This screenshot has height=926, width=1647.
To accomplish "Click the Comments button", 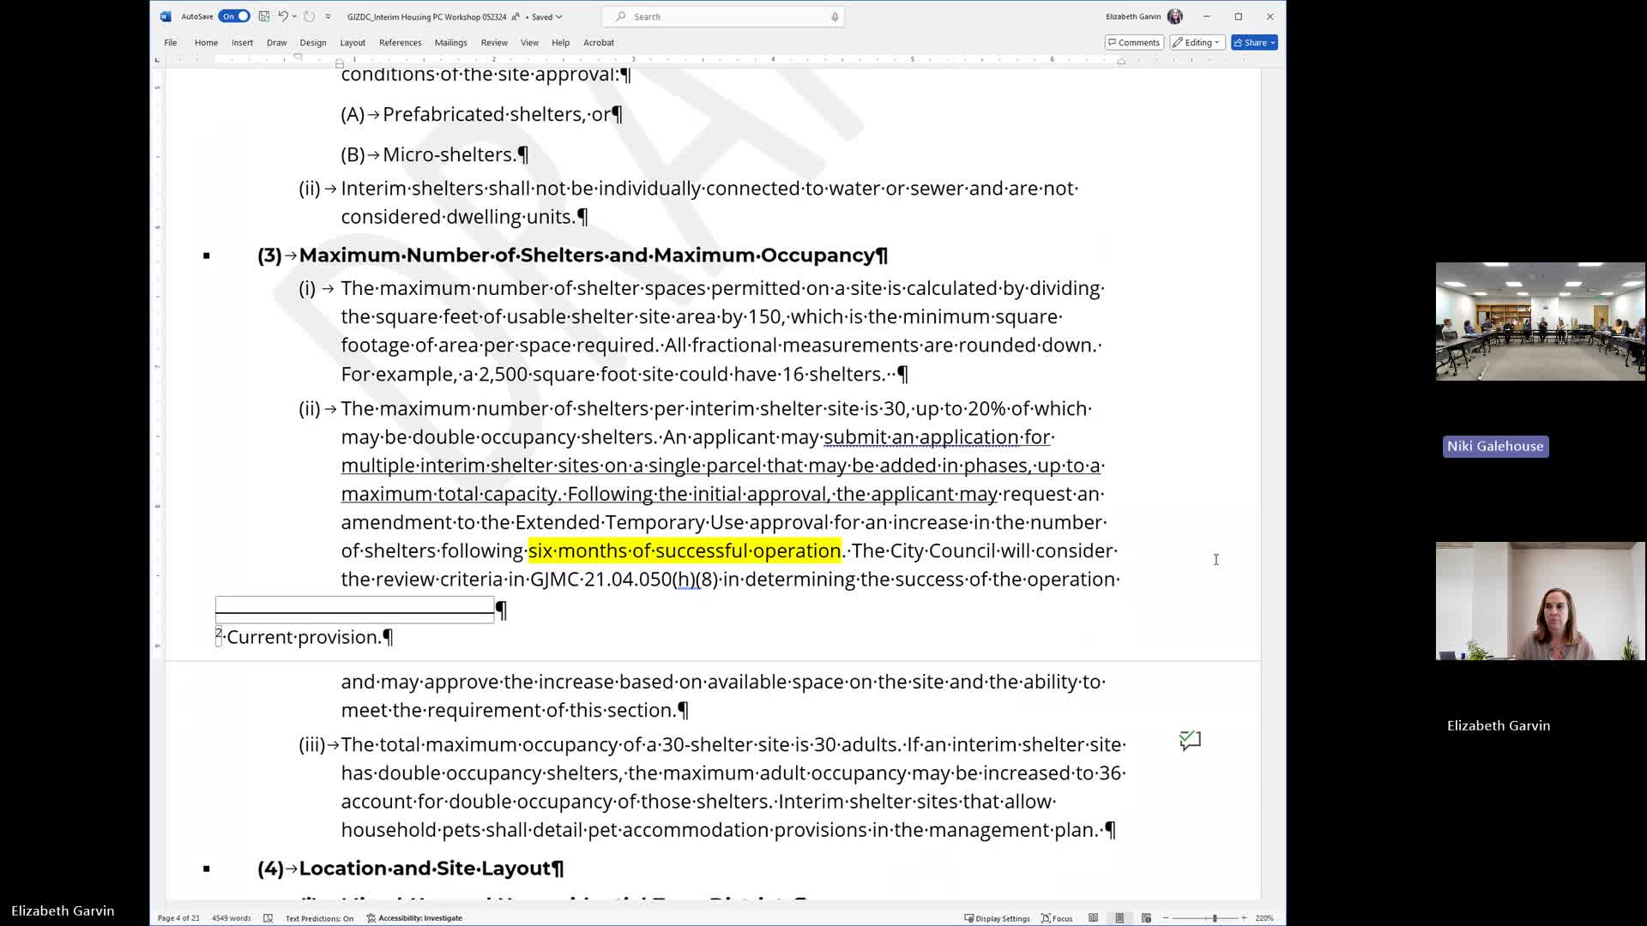I will point(1134,42).
